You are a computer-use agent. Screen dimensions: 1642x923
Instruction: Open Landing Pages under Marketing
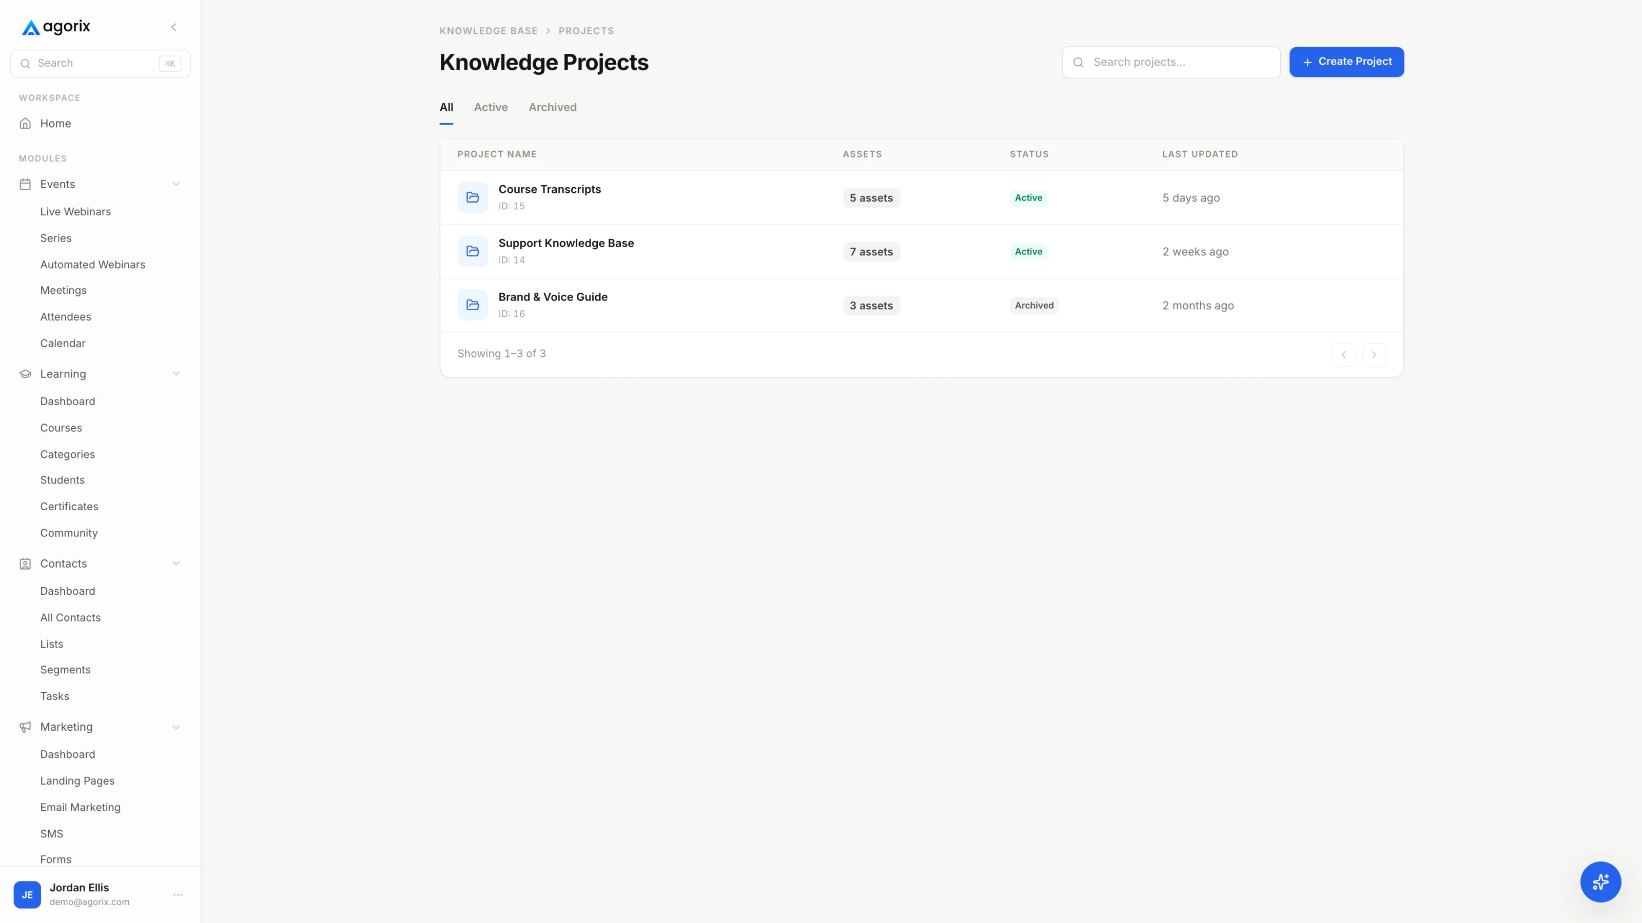click(x=77, y=781)
